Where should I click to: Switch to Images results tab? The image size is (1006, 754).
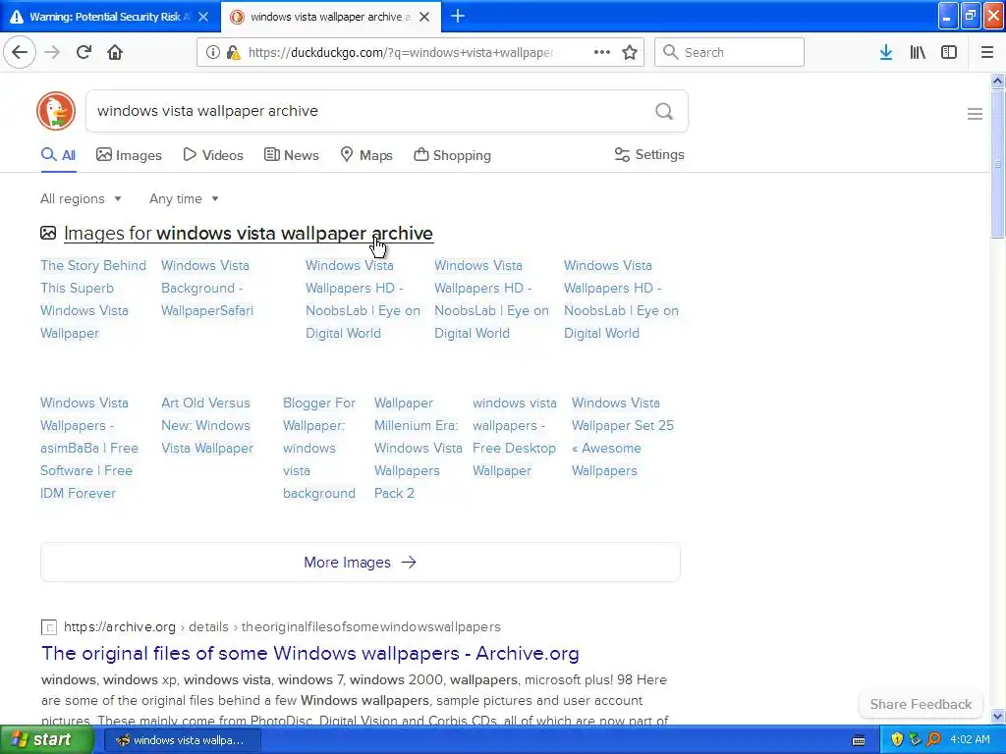pyautogui.click(x=129, y=155)
